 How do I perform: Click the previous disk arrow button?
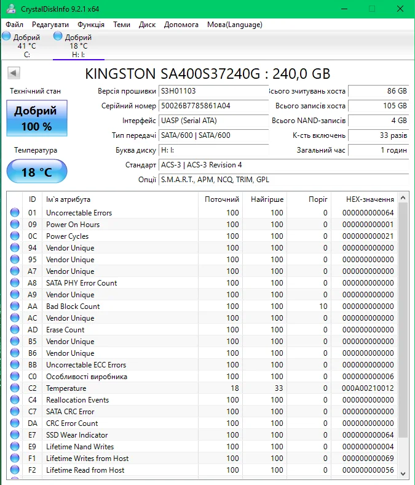[14, 73]
